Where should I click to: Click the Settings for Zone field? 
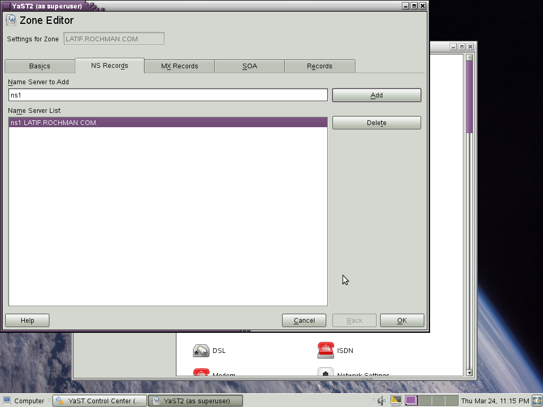[x=114, y=39]
